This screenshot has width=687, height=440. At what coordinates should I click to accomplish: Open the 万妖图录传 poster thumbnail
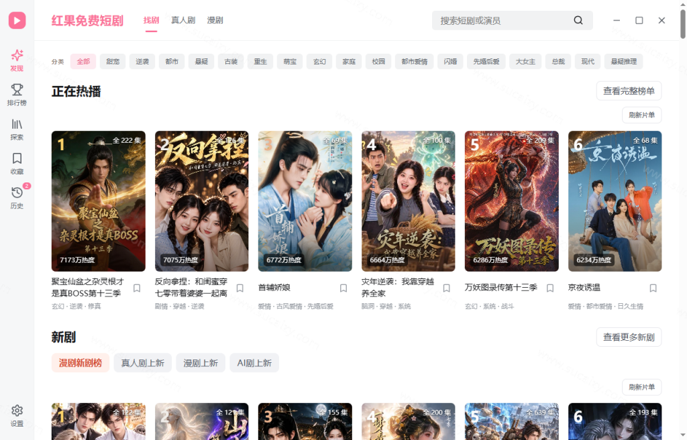(512, 201)
